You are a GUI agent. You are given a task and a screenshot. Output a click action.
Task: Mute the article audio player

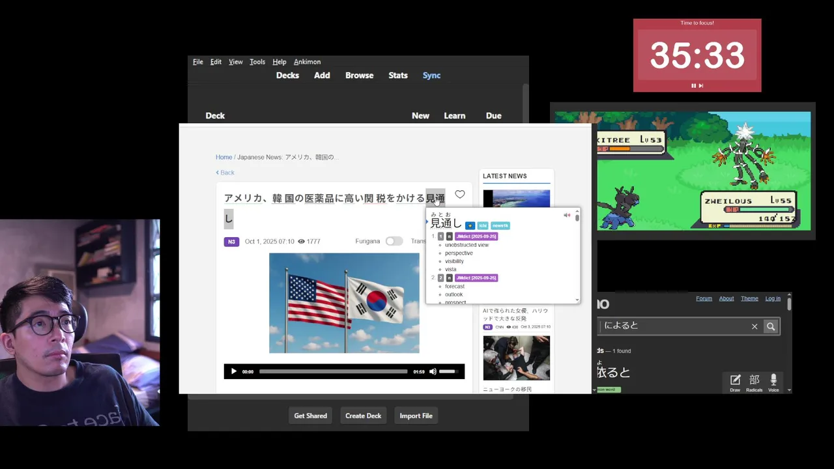pos(433,371)
